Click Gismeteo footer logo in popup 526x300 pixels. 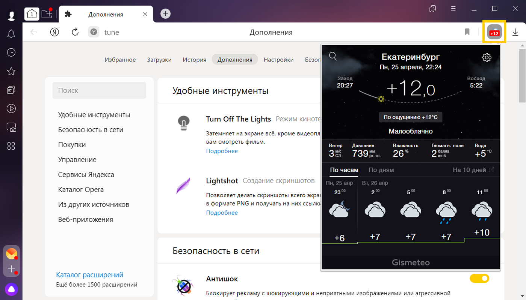411,262
